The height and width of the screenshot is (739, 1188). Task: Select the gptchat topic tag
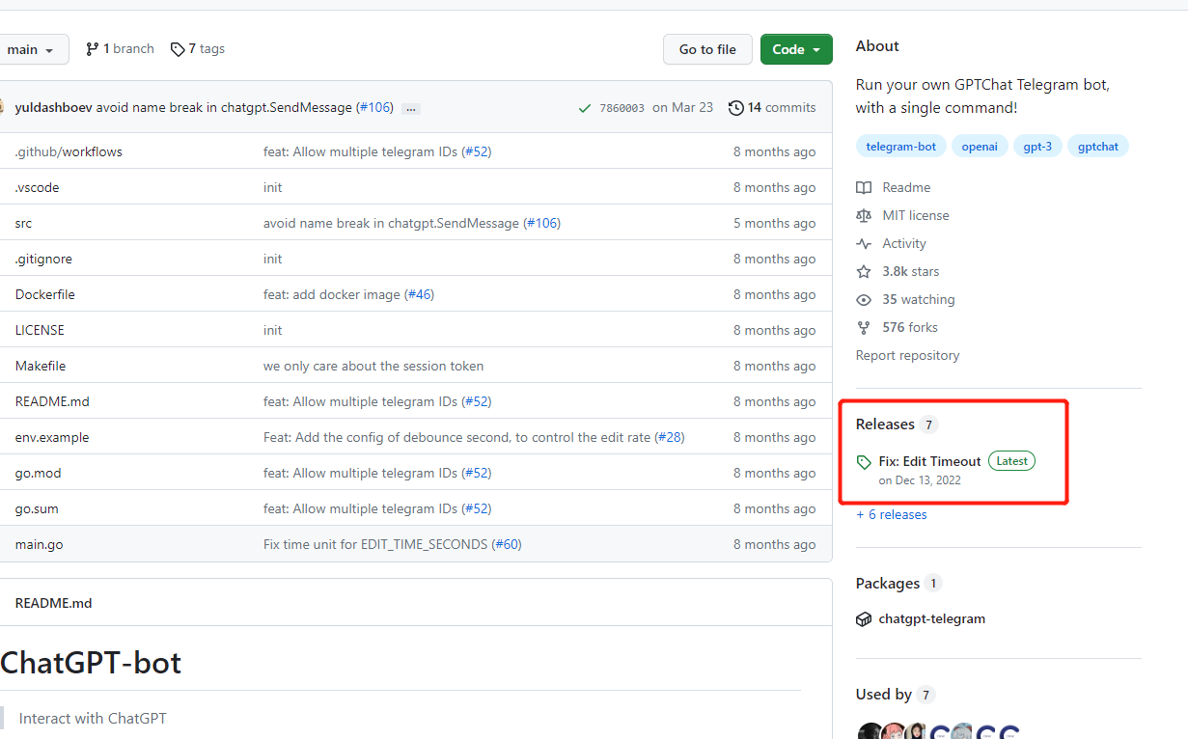pyautogui.click(x=1098, y=147)
